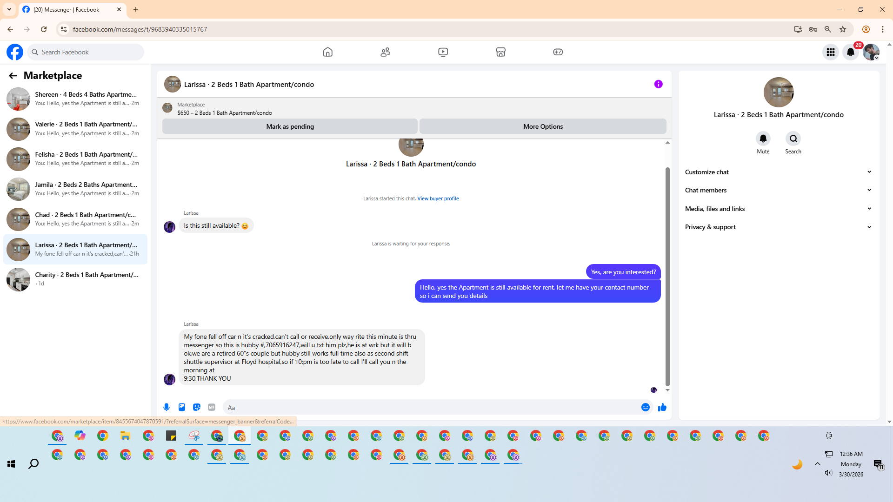Viewport: 893px width, 502px height.
Task: Click the chat scrollbar thumb
Action: [x=667, y=277]
